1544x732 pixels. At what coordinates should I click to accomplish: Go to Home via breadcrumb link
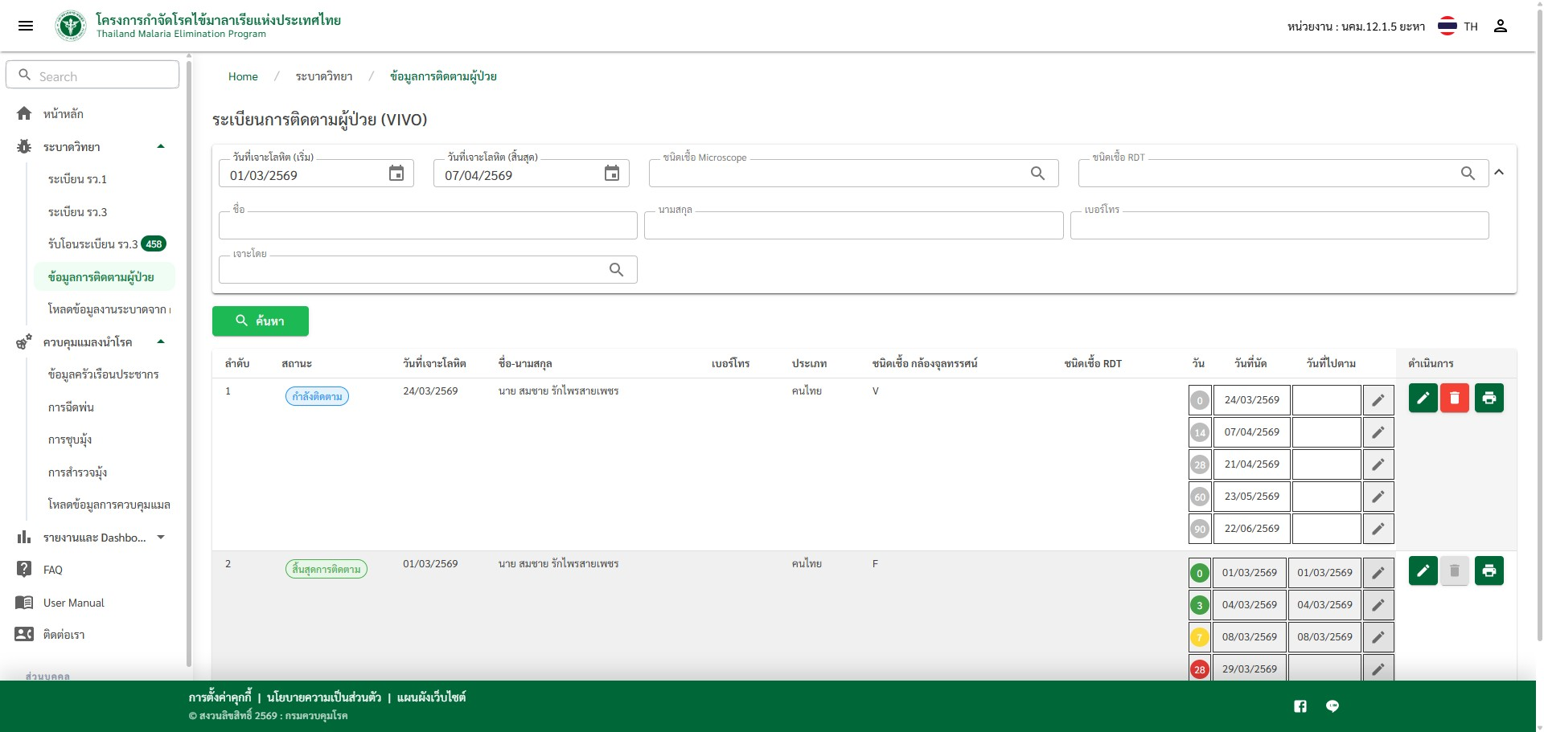tap(243, 76)
